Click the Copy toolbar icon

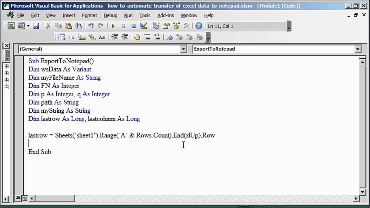pyautogui.click(x=58, y=26)
